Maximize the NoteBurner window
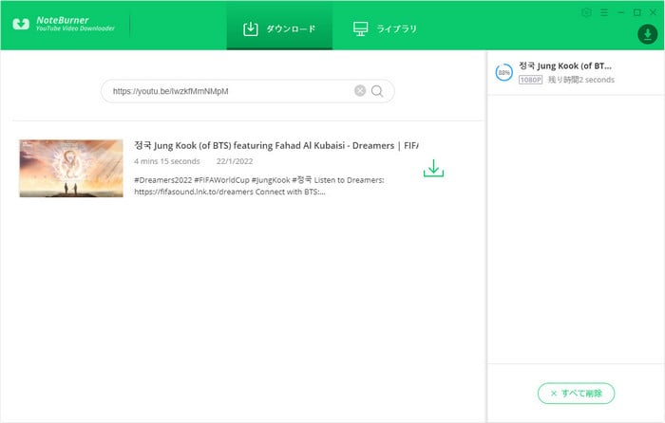Screen dimensions: 665x423 click(x=637, y=12)
